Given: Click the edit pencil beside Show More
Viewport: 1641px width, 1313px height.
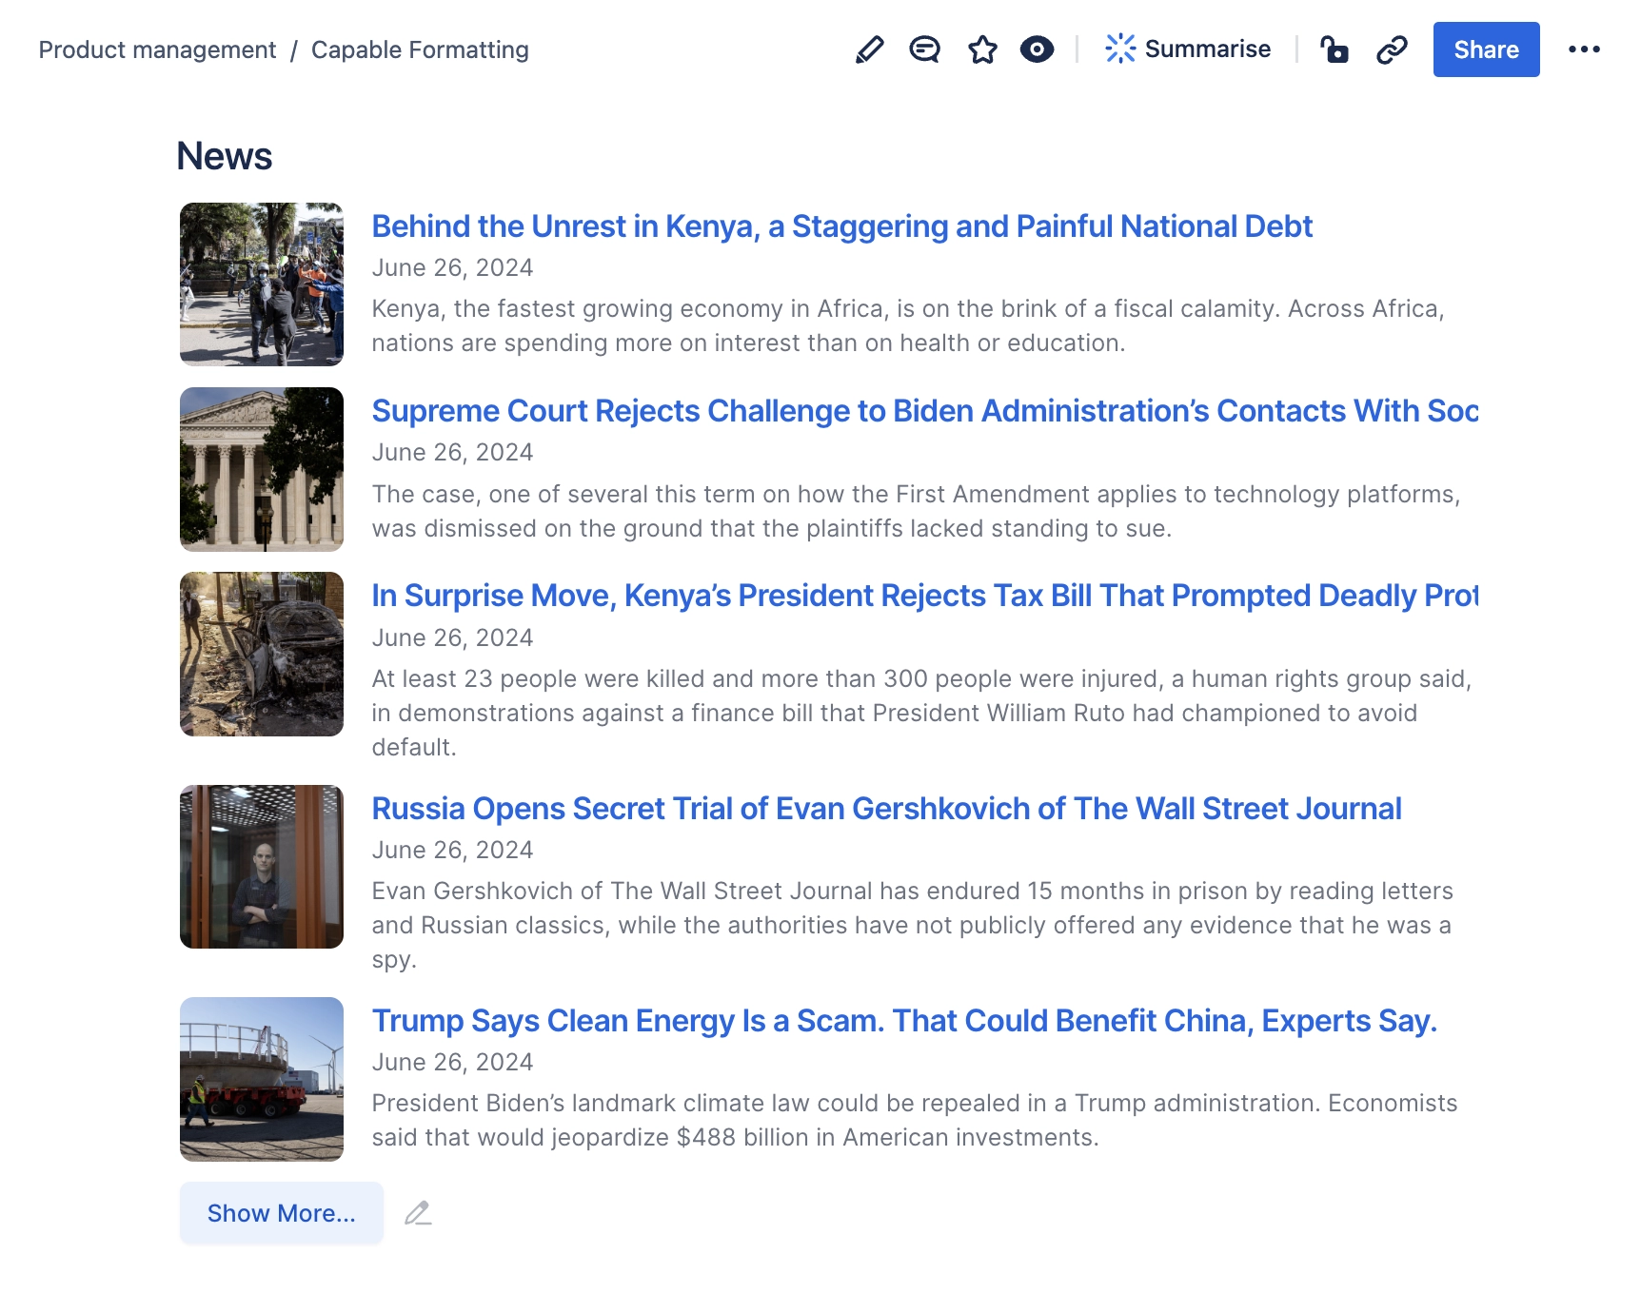Looking at the screenshot, I should click(418, 1213).
